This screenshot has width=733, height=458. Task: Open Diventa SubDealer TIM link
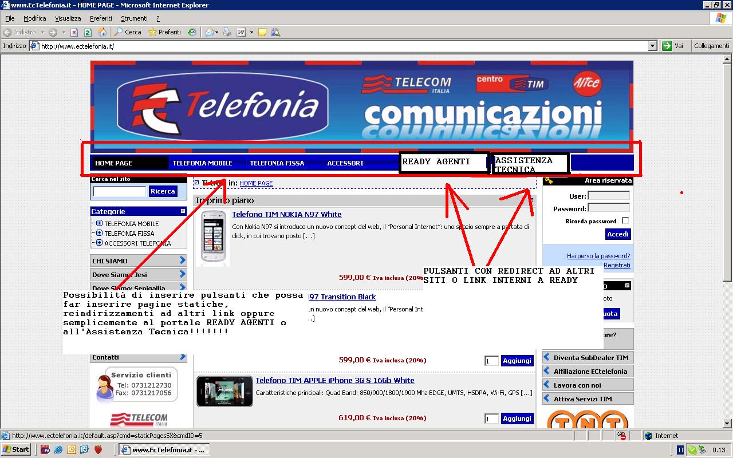pyautogui.click(x=588, y=358)
